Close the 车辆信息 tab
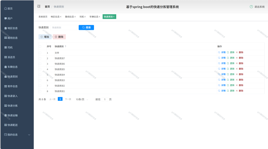Viewport: 268px width, 149px height. pyautogui.click(x=99, y=17)
